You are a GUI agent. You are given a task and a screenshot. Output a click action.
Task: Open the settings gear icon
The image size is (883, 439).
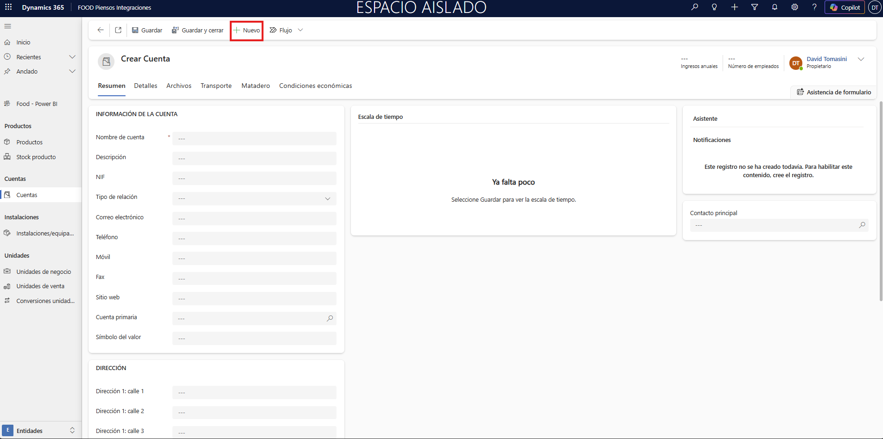pos(794,7)
